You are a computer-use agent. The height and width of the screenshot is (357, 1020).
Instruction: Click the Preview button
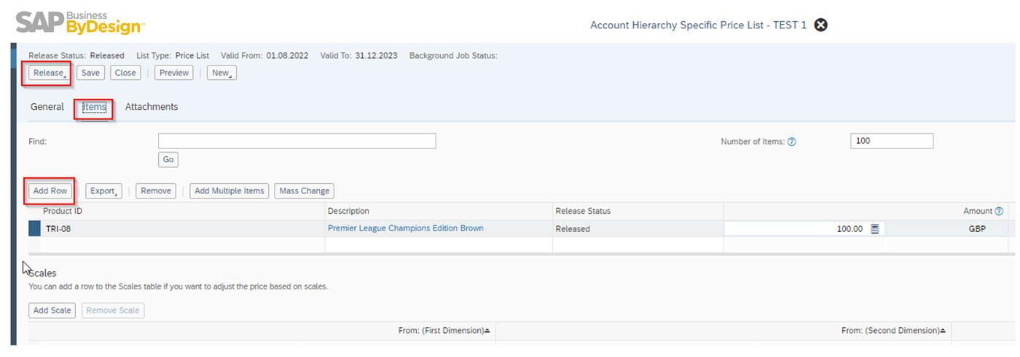pyautogui.click(x=174, y=73)
